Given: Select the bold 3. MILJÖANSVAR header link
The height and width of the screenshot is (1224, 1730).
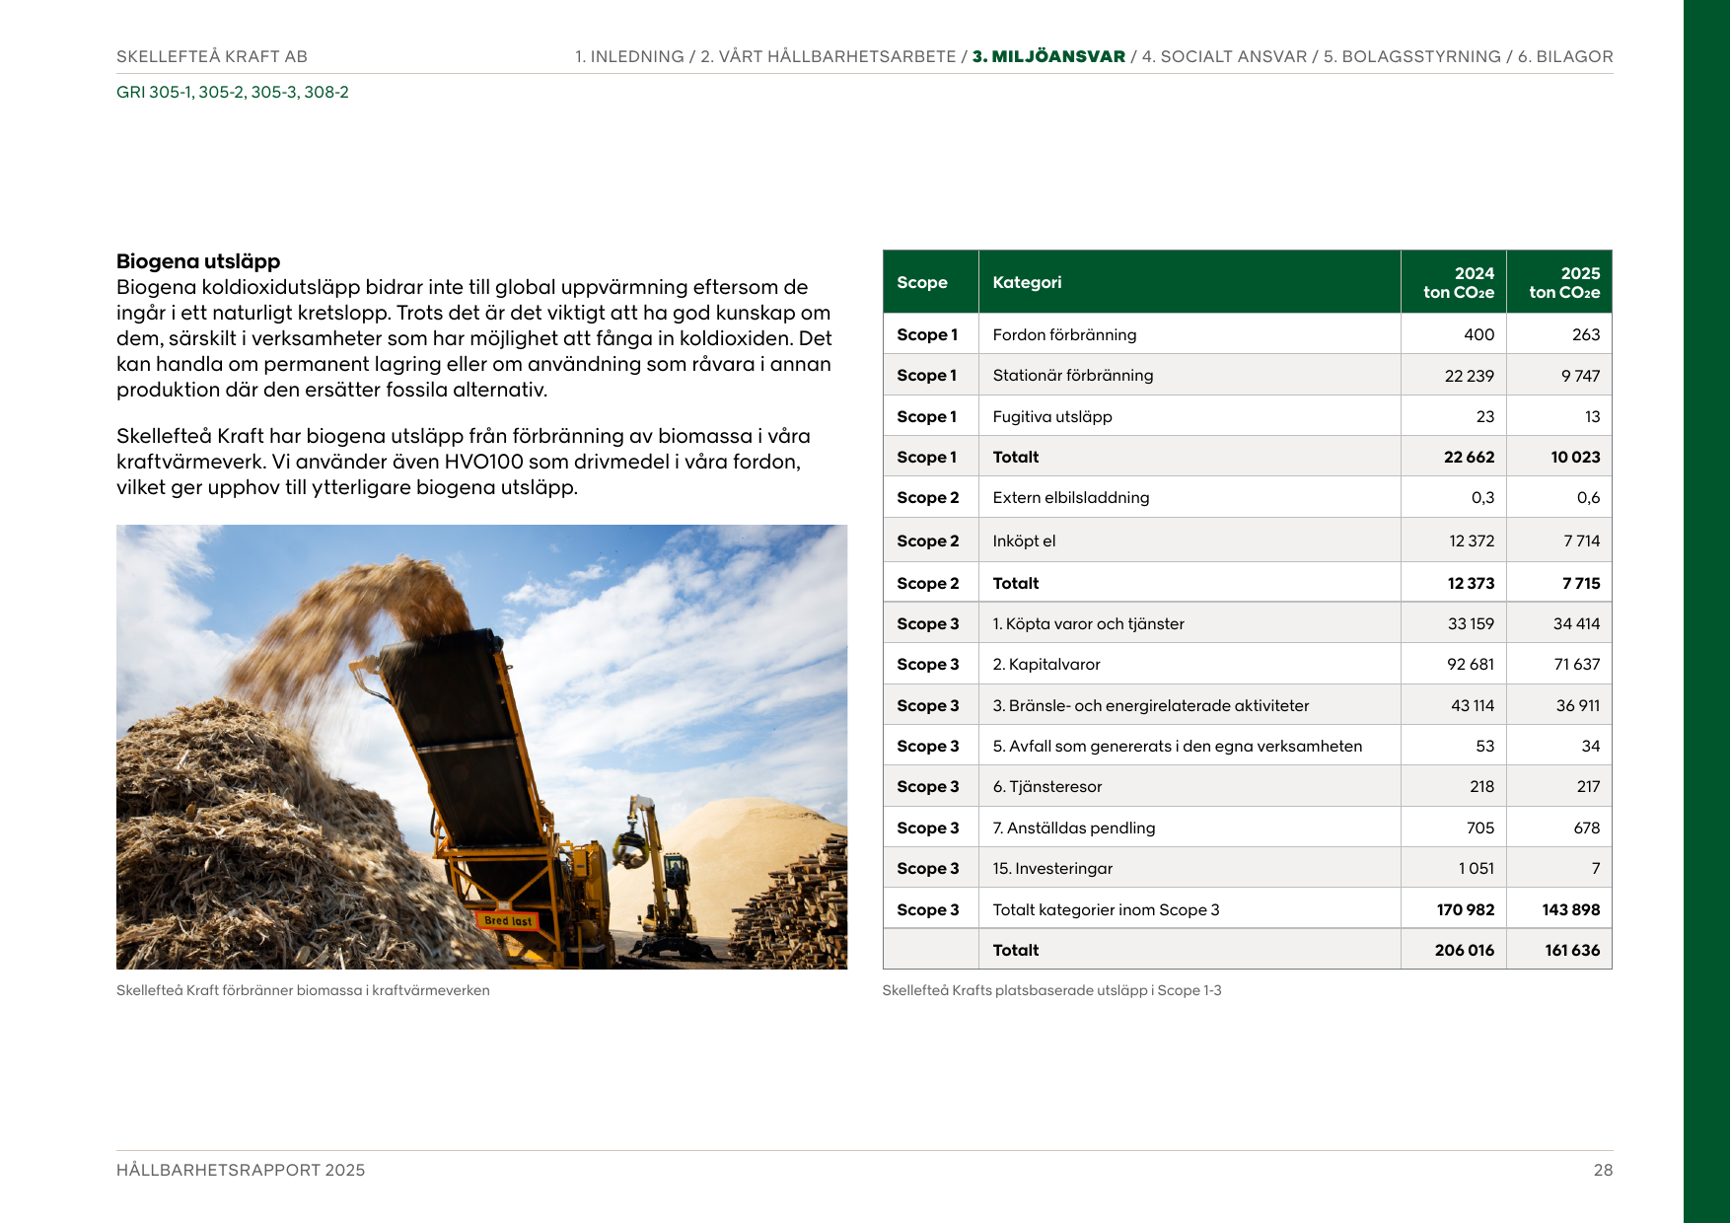Looking at the screenshot, I should [x=1048, y=57].
